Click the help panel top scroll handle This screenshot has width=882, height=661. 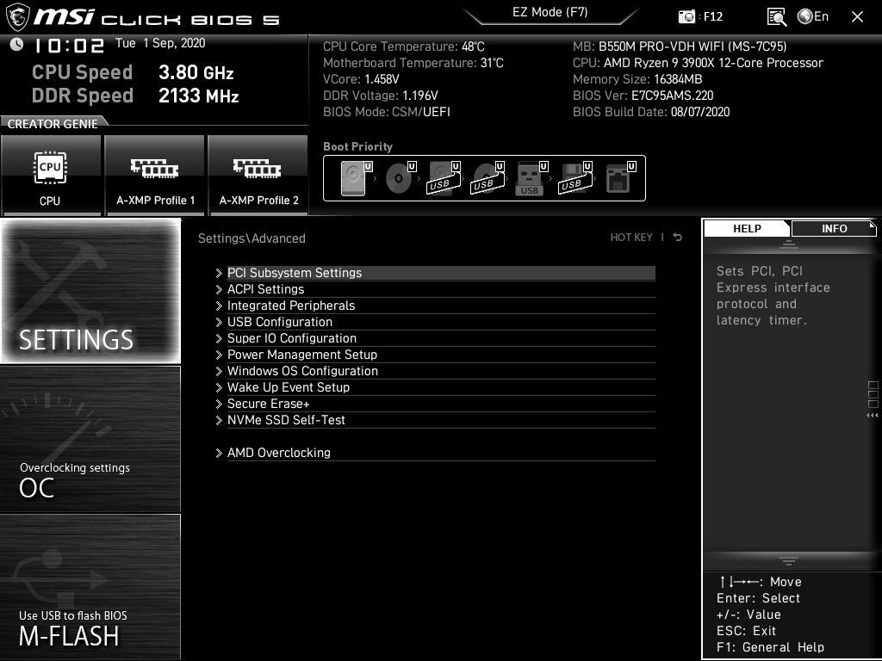coord(789,244)
